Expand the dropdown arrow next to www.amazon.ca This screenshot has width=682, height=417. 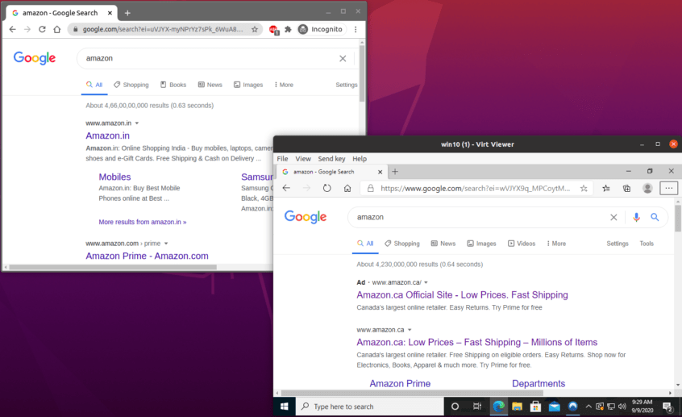point(410,330)
